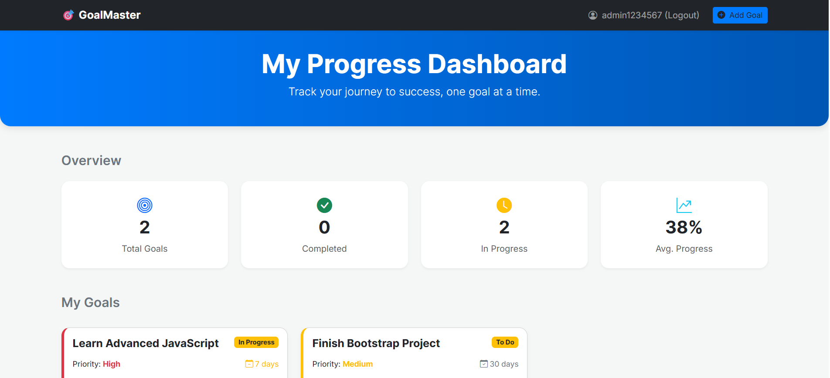Click the calendar icon beside 30 days
830x378 pixels.
point(484,364)
